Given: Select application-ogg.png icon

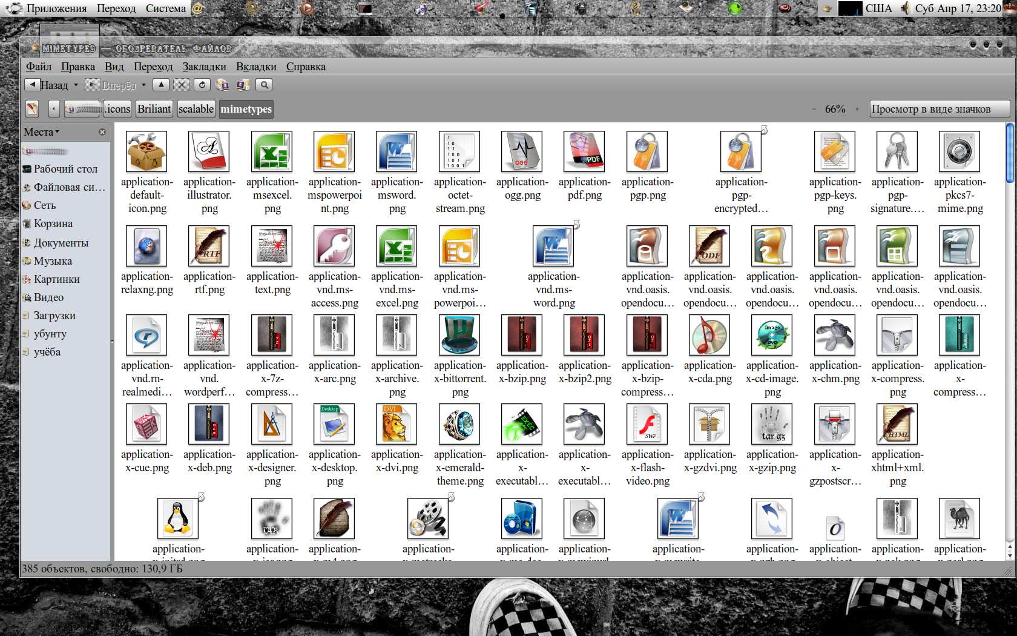Looking at the screenshot, I should coord(522,151).
